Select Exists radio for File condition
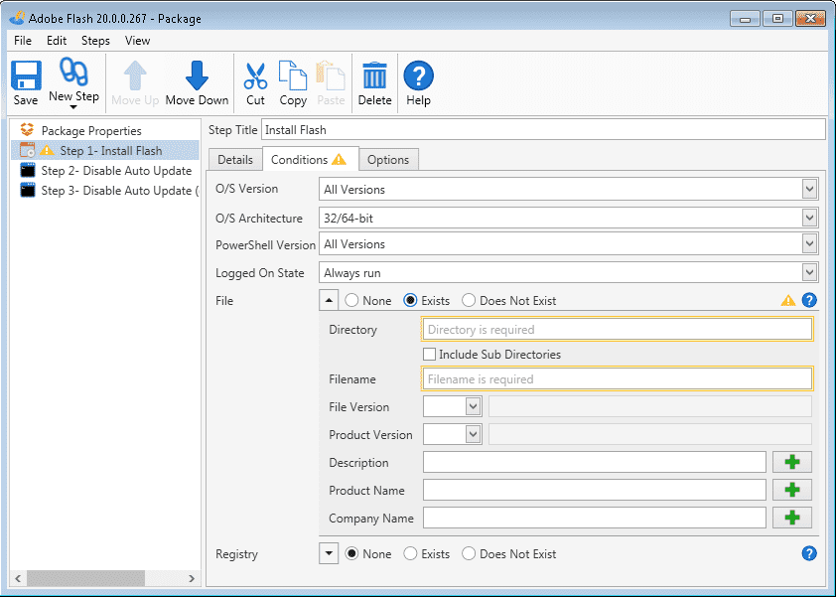Screen dimensions: 836x597 coord(410,300)
